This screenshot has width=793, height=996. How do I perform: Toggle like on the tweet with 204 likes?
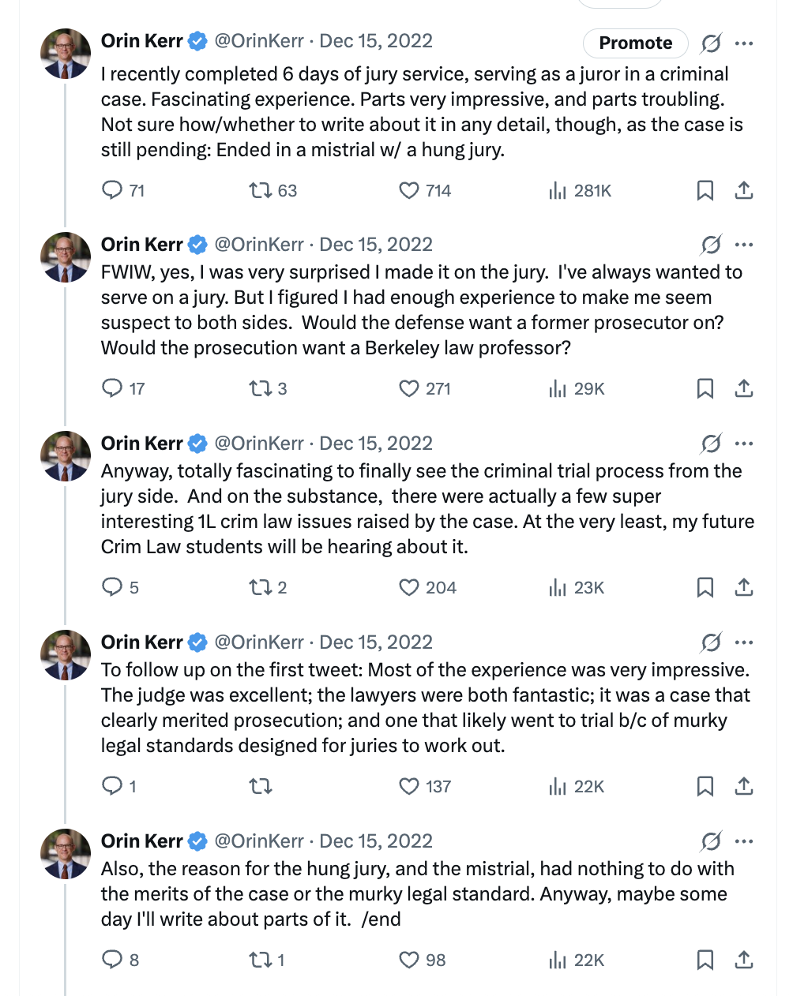[x=408, y=587]
